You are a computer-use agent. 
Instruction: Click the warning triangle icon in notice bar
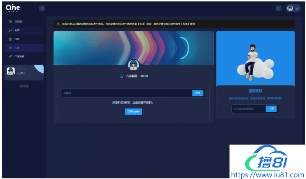click(x=58, y=24)
